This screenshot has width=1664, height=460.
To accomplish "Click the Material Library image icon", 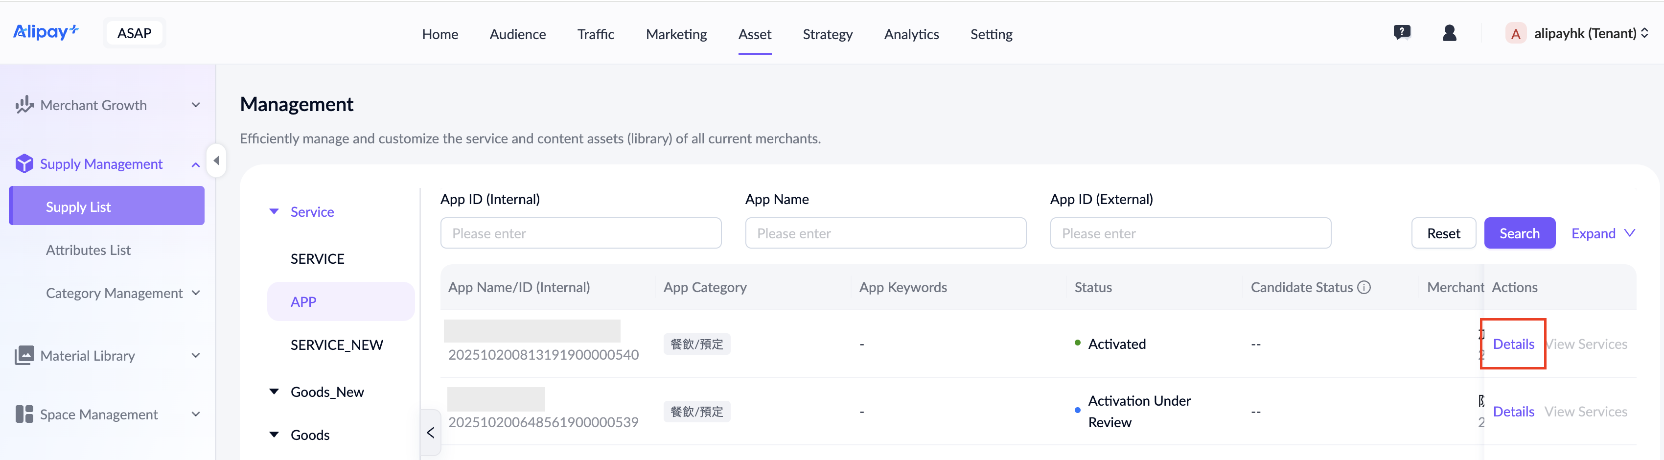I will (24, 355).
